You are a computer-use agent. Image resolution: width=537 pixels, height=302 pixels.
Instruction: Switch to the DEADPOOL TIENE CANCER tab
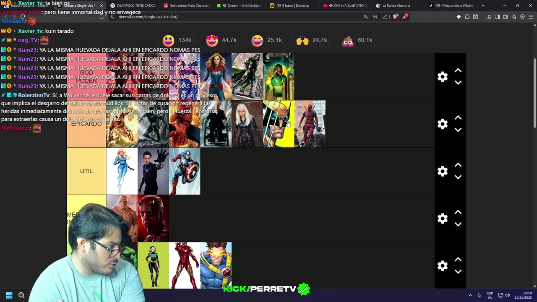pyautogui.click(x=133, y=5)
